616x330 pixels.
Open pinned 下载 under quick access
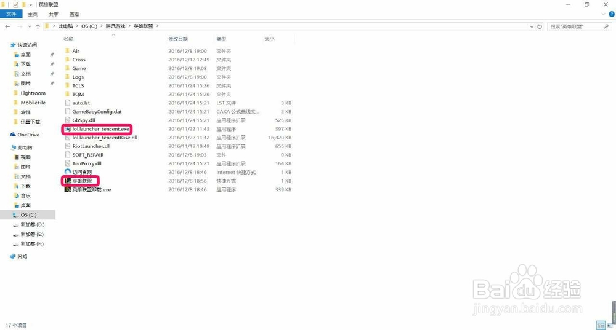point(25,64)
